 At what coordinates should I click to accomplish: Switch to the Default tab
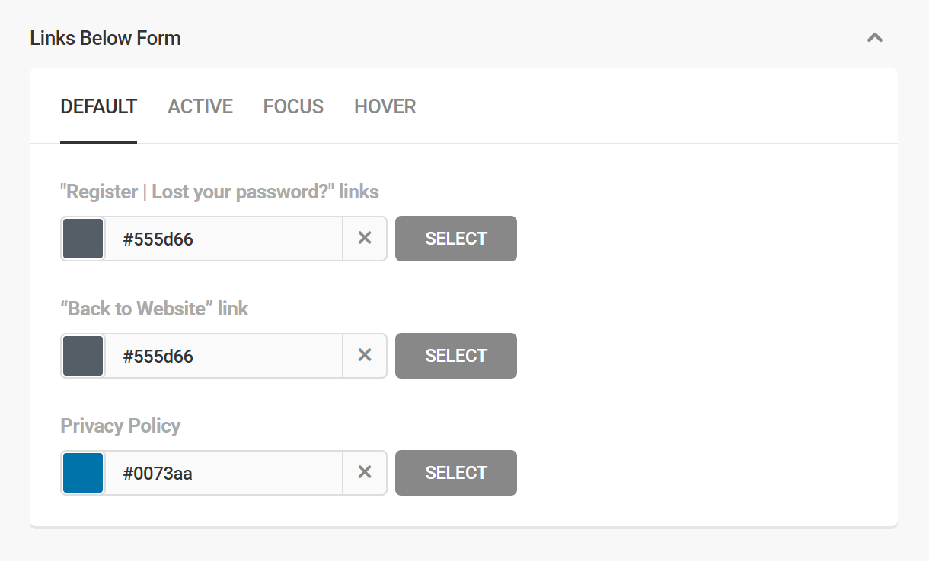pos(98,106)
